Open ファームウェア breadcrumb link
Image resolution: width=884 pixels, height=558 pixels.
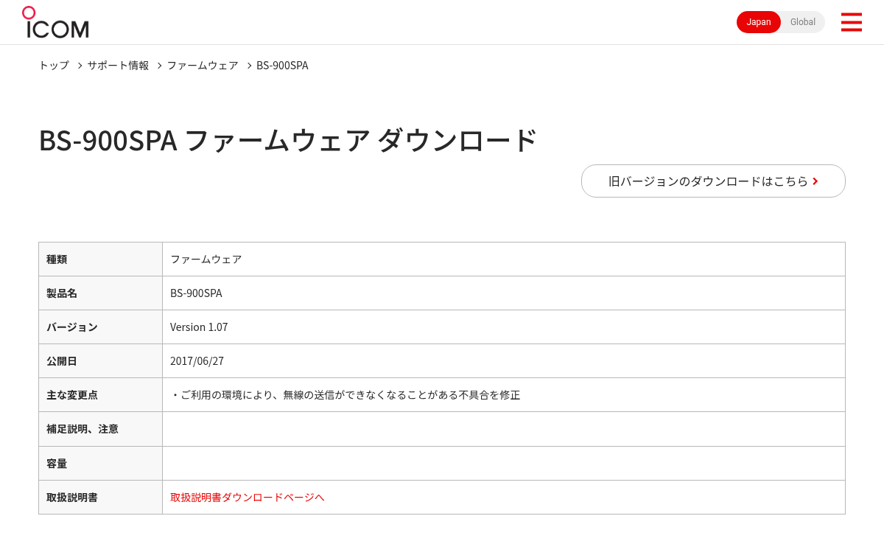(203, 65)
